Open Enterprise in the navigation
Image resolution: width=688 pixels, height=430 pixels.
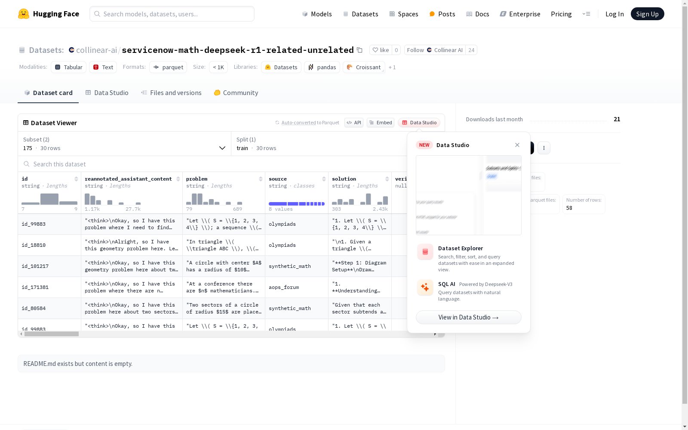pyautogui.click(x=520, y=14)
